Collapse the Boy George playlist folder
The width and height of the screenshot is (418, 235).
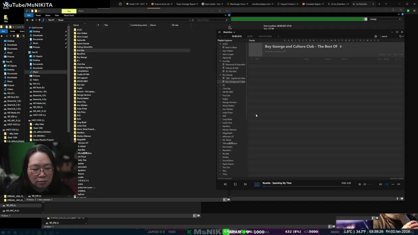pos(220,75)
